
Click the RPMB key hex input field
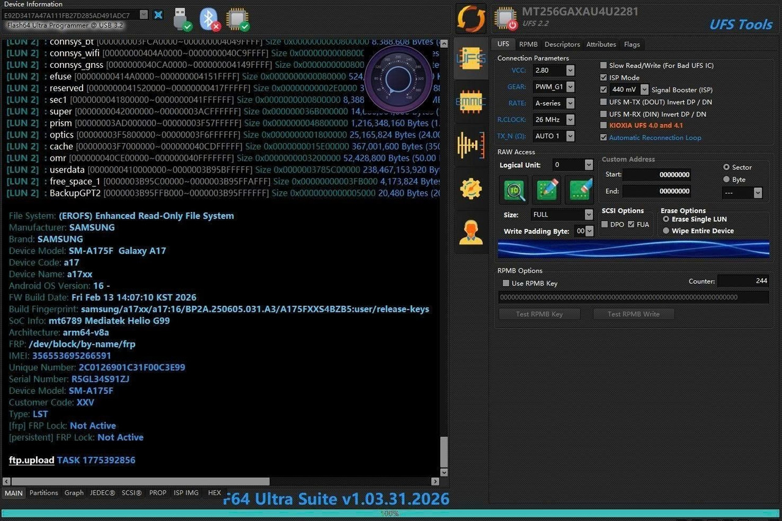pyautogui.click(x=633, y=297)
